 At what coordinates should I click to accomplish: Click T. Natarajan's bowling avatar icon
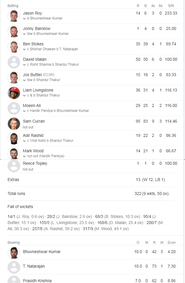pyautogui.click(x=14, y=267)
